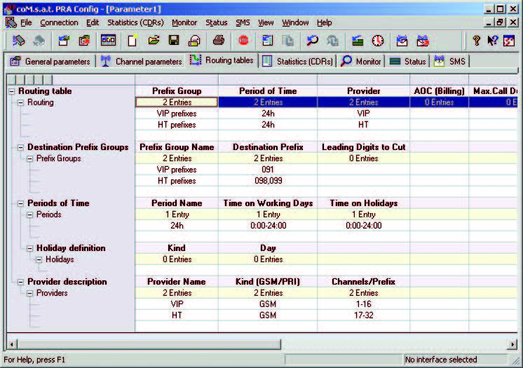Click the receive SMS envelope icon
This screenshot has height=368, width=523.
coord(402,41)
